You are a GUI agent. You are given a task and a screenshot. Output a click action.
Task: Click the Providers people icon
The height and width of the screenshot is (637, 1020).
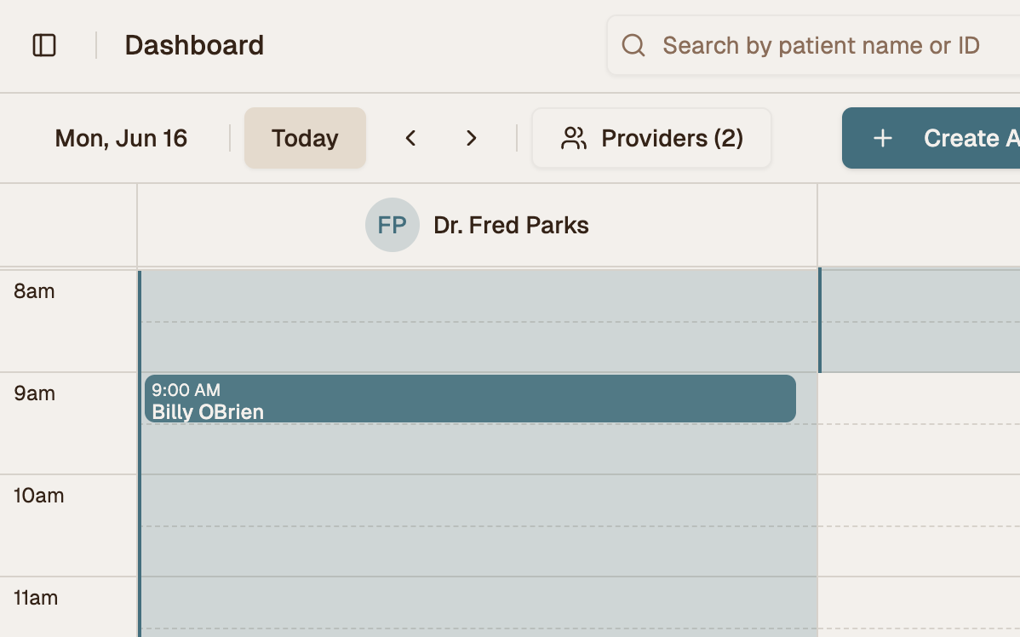(x=574, y=138)
